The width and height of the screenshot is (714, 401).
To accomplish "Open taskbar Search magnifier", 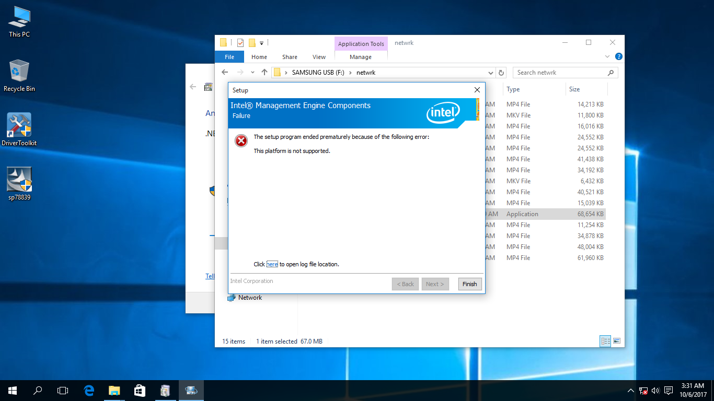I will tap(38, 390).
